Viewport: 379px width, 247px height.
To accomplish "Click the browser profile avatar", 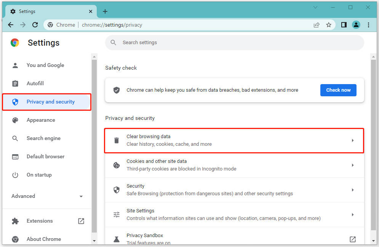I will pos(356,24).
